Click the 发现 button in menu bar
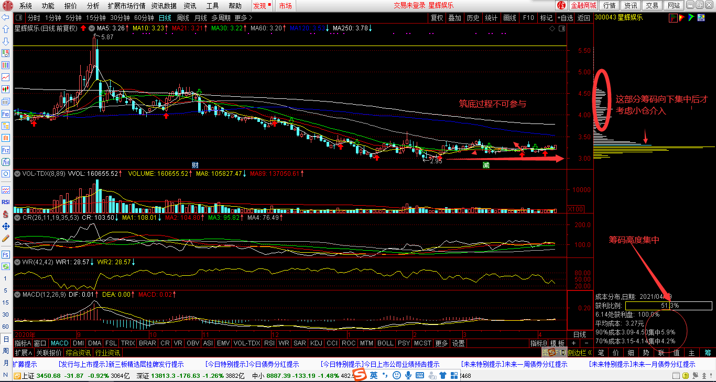 pyautogui.click(x=262, y=6)
